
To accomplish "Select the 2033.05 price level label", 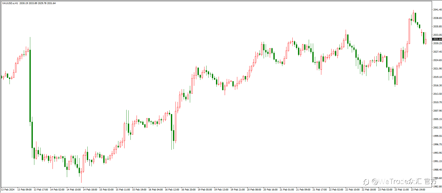I will point(437,35).
